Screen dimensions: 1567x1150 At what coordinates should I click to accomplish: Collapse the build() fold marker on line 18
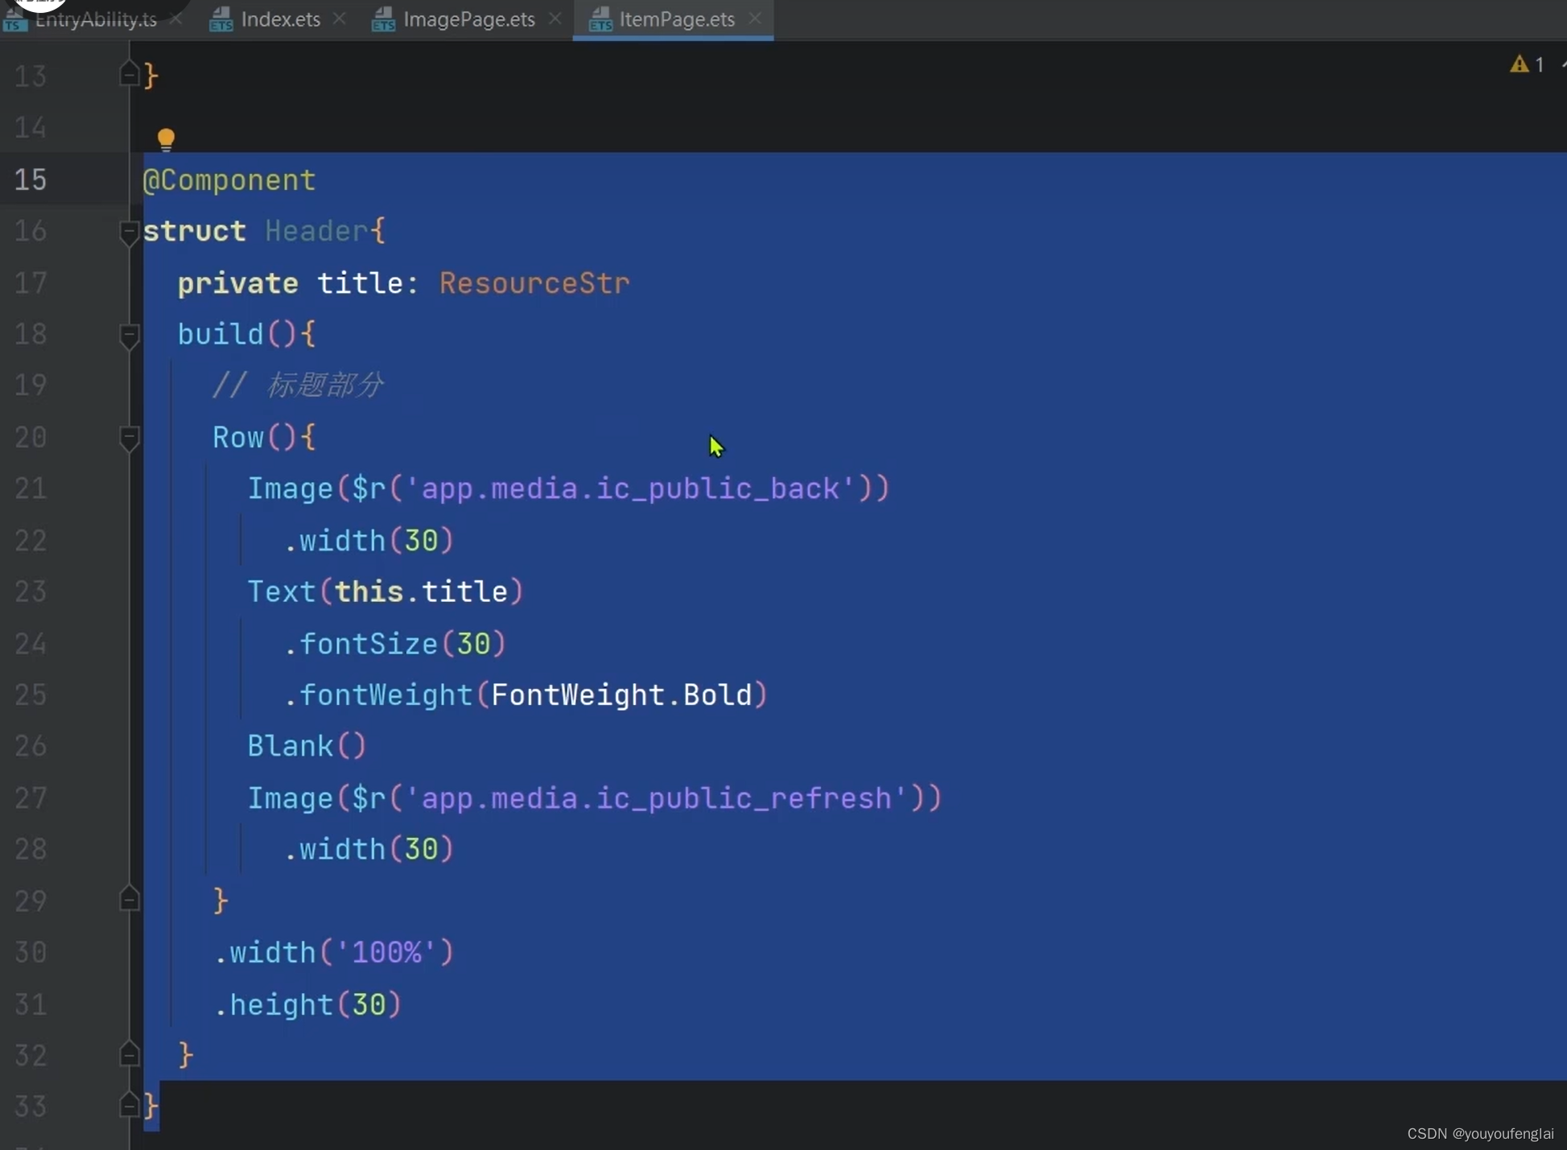[129, 336]
